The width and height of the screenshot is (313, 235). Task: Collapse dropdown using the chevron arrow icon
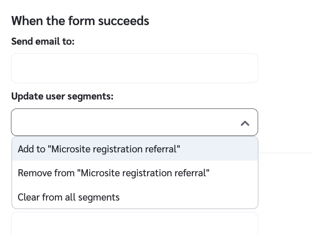[245, 123]
